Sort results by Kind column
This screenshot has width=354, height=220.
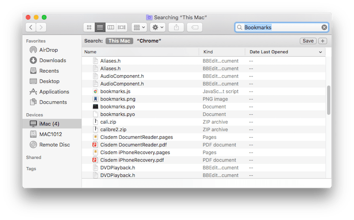222,52
